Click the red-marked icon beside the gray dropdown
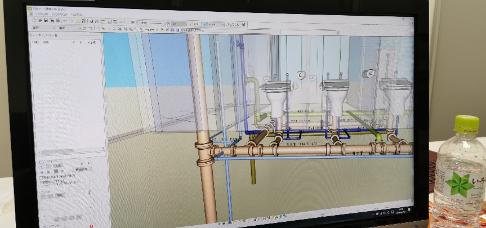This screenshot has height=228, width=486. coord(168,23)
